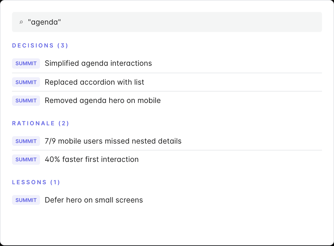Open result Simplified agenda interactions
Screen dimensions: 334x246
[x=167, y=64]
